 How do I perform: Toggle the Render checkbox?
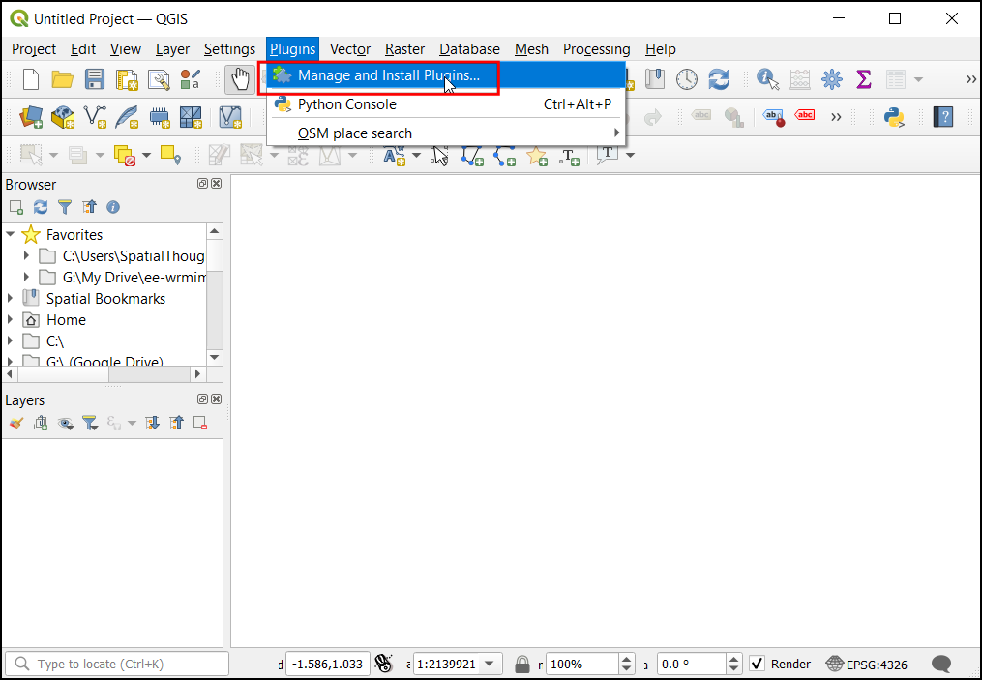pyautogui.click(x=757, y=664)
